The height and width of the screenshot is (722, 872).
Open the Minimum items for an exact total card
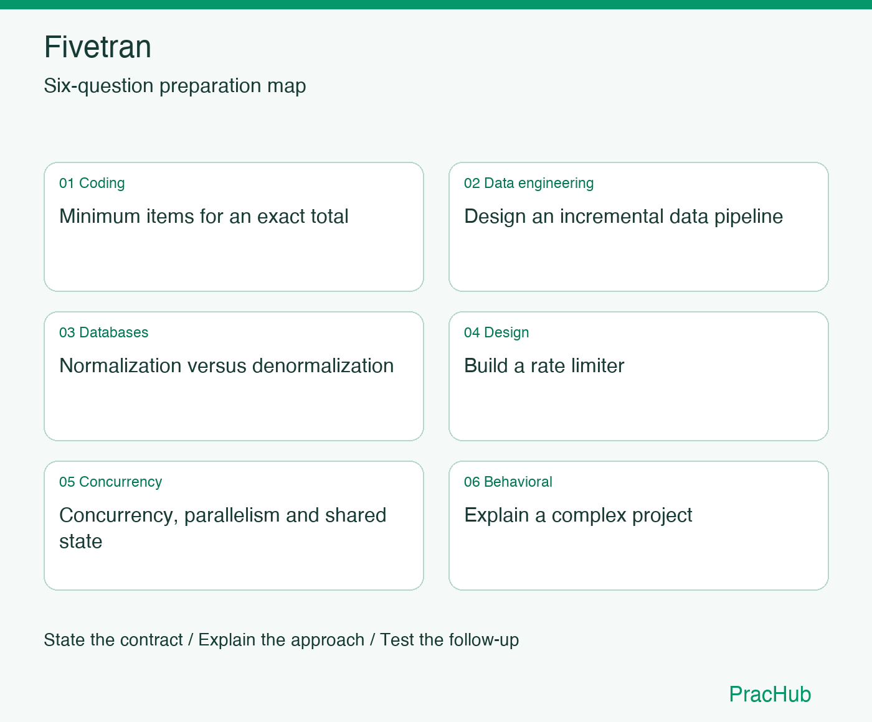pyautogui.click(x=234, y=227)
